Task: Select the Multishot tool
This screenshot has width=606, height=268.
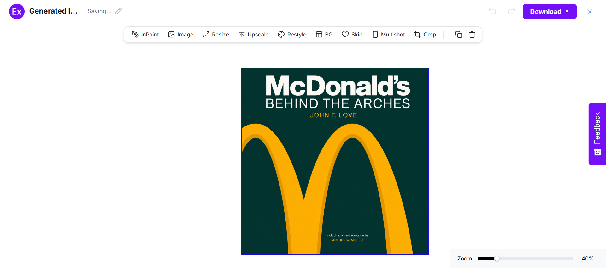Action: (x=389, y=35)
